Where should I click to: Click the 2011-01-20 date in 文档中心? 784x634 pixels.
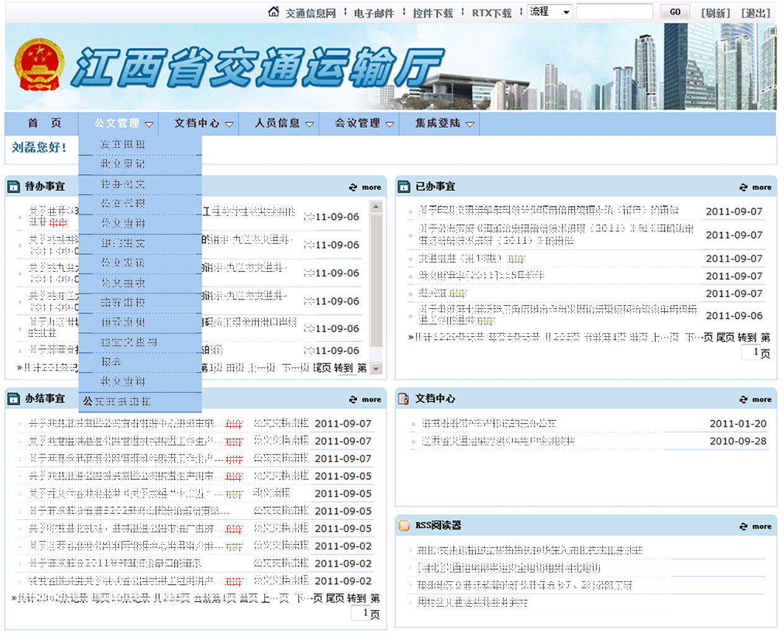[x=738, y=424]
